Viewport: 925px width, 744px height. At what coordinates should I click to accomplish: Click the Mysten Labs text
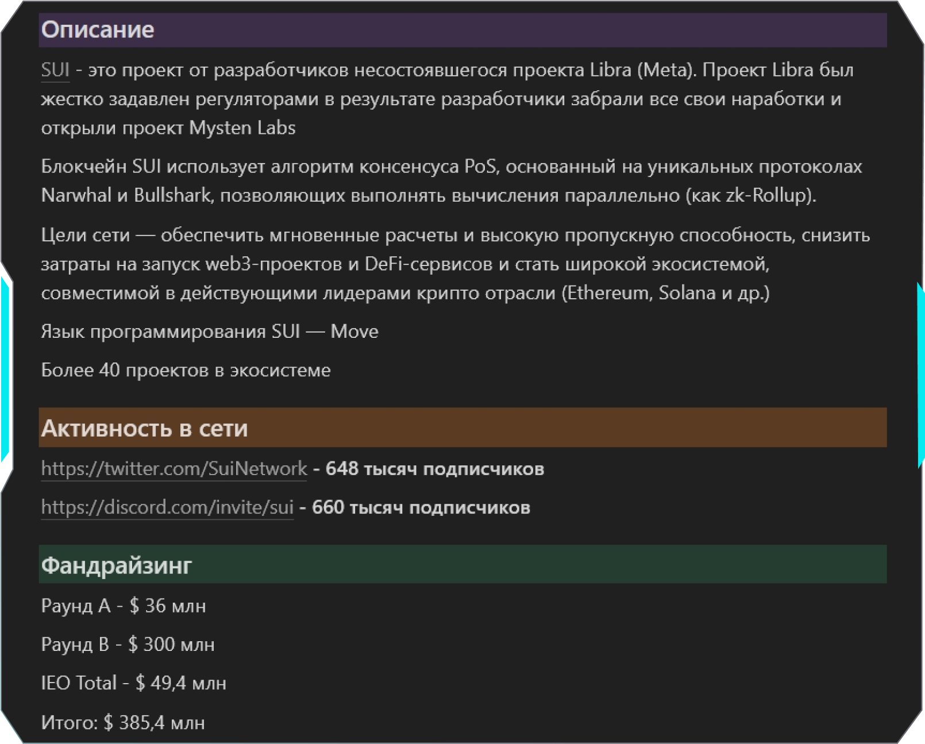(242, 128)
